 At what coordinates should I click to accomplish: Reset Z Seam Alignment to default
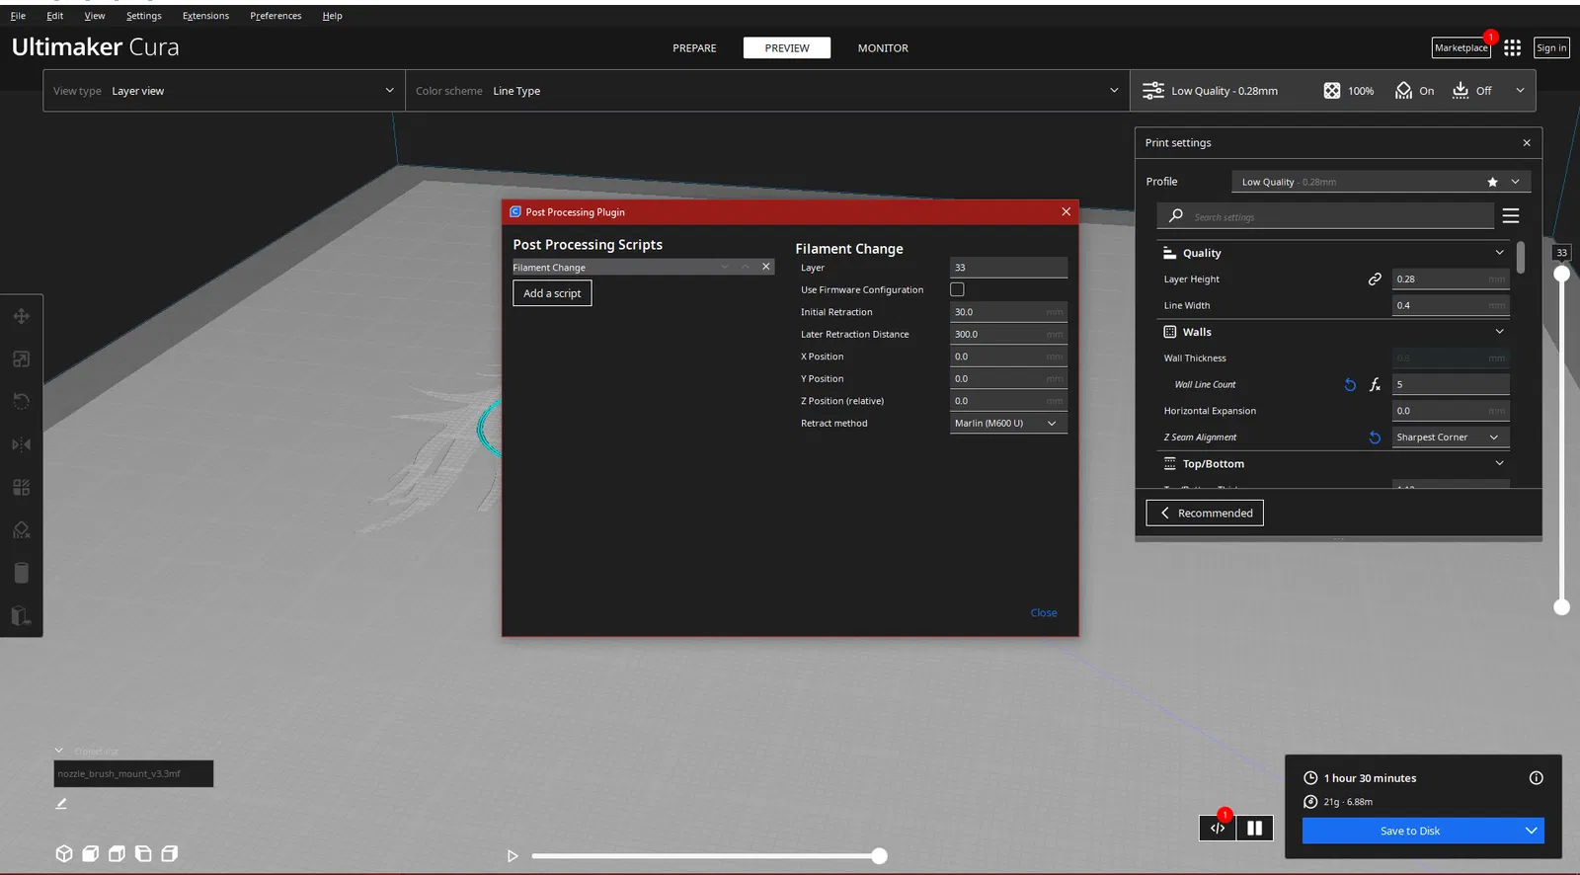1375,437
